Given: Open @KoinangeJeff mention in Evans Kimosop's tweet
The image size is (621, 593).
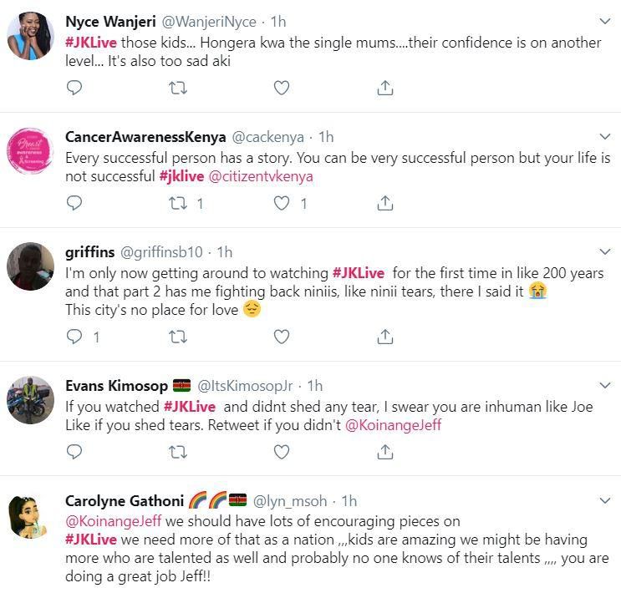Looking at the screenshot, I should 392,425.
